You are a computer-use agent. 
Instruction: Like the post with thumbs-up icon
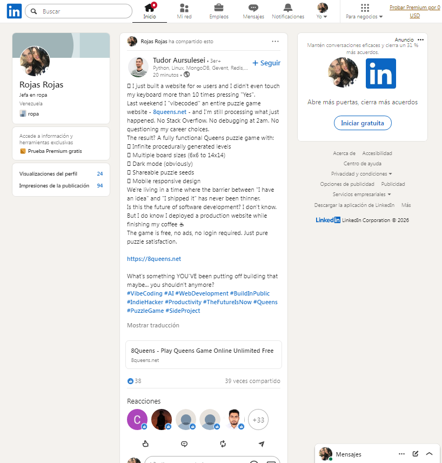(145, 444)
